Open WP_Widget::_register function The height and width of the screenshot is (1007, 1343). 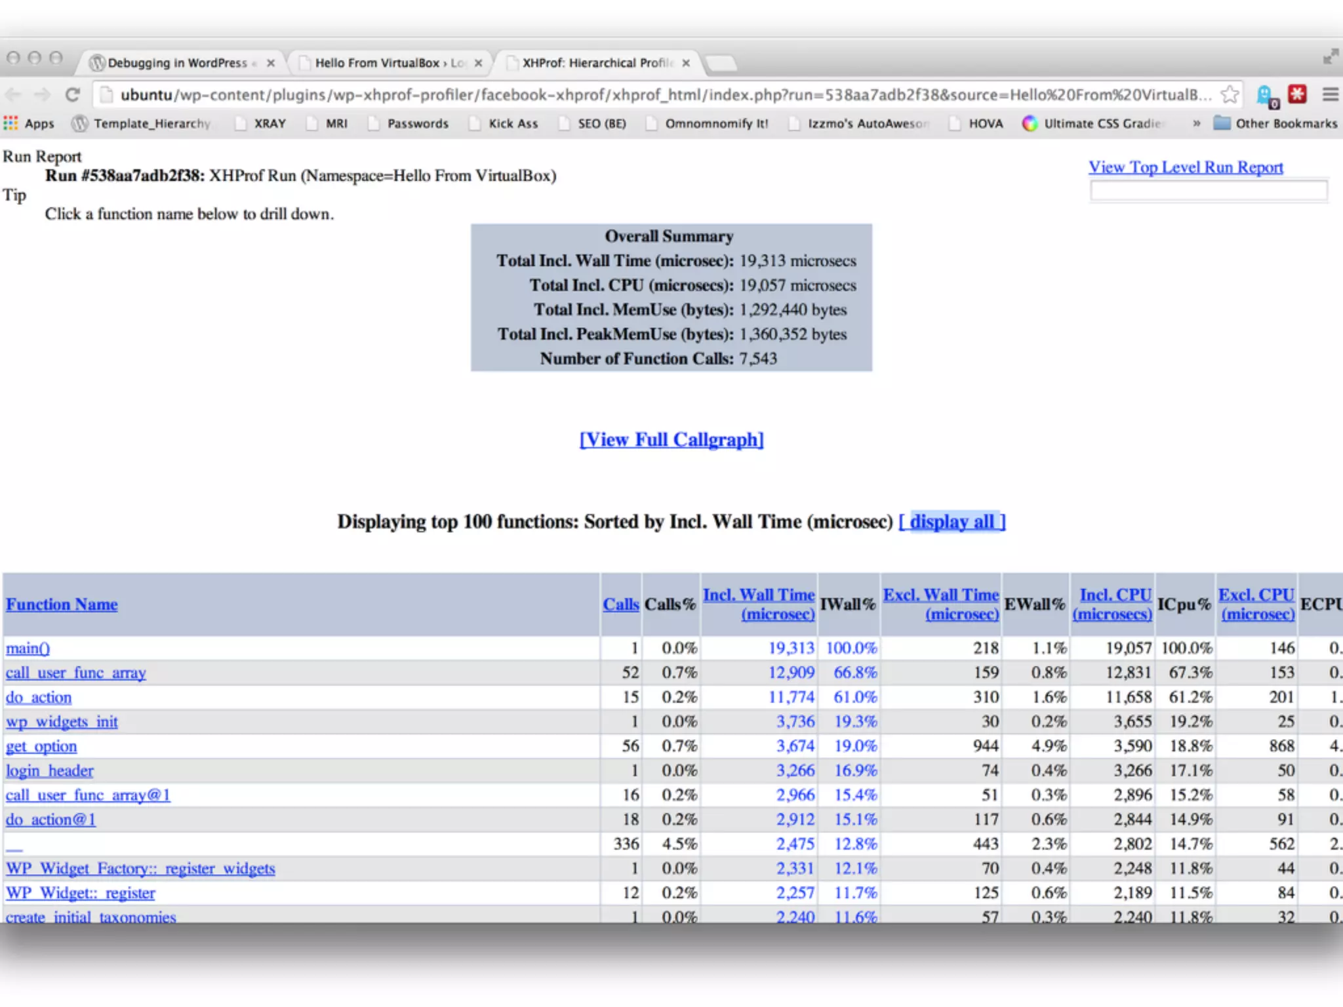81,893
